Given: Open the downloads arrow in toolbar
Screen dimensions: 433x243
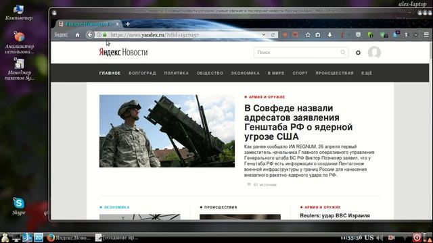Looking at the screenshot, I should [x=329, y=35].
